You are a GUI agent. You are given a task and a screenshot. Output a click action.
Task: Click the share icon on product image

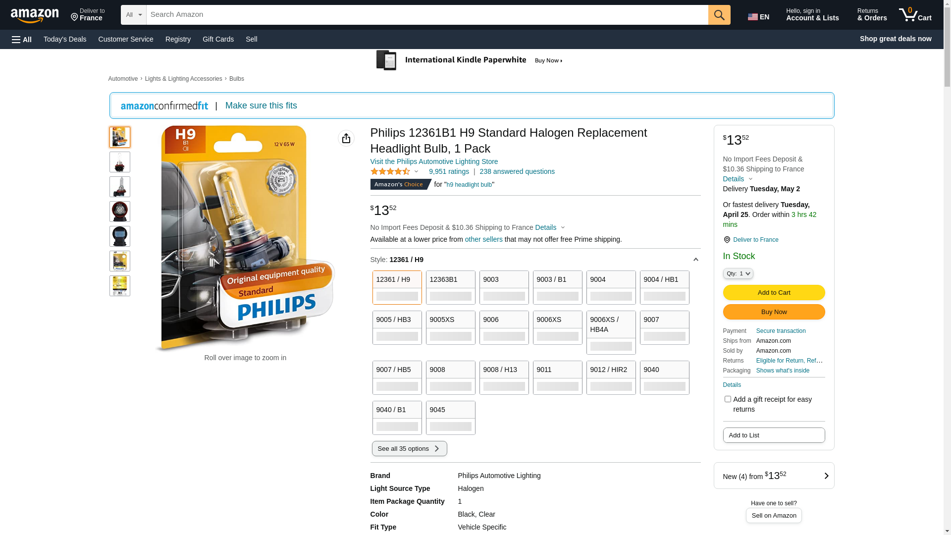[346, 138]
